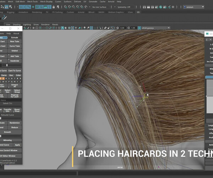Open Help menu in GS CurveTools window
The height and width of the screenshot is (178, 213).
click(x=9, y=33)
